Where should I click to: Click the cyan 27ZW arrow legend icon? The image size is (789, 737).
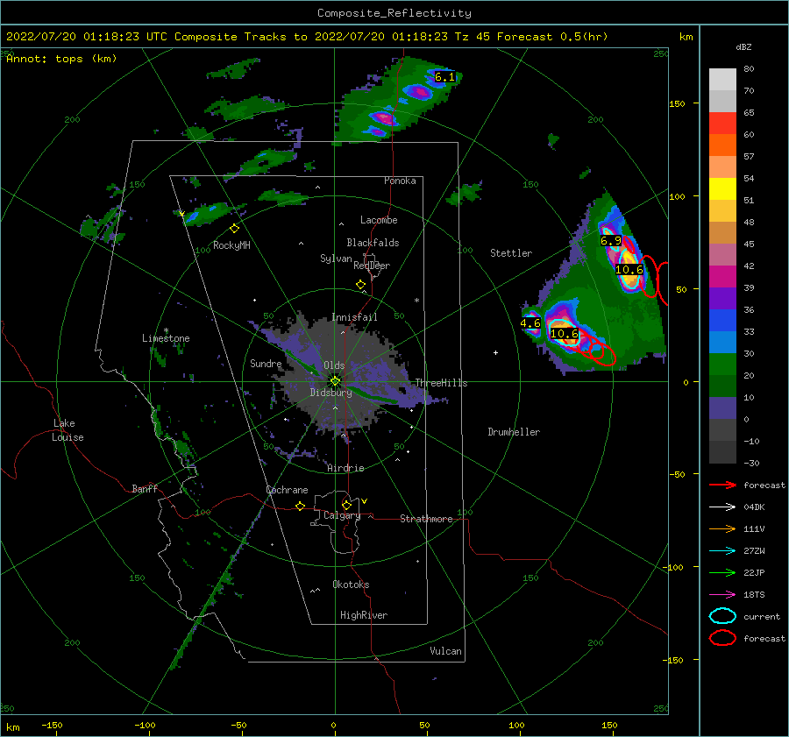pos(722,551)
